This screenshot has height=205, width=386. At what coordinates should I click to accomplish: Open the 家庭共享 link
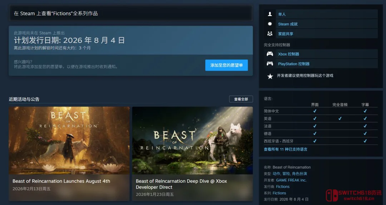click(x=286, y=34)
